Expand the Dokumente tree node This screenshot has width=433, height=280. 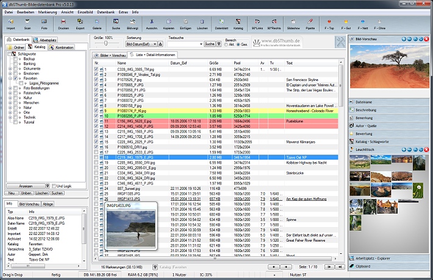(10, 69)
